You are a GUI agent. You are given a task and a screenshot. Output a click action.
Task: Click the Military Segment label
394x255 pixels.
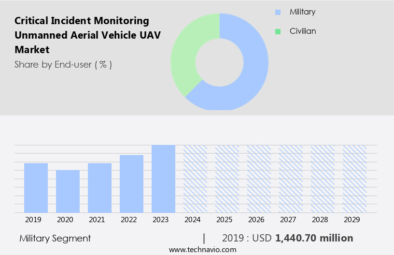55,238
